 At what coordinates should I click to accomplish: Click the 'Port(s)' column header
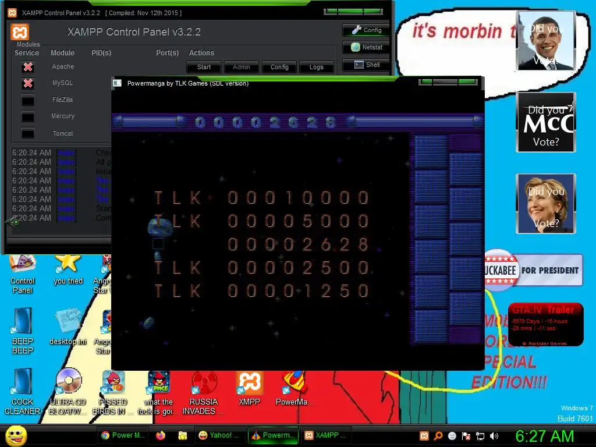[167, 53]
